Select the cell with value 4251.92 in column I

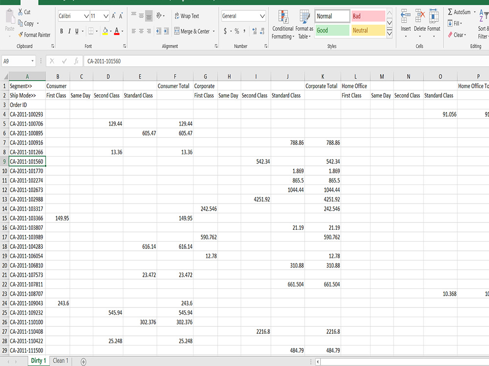256,199
